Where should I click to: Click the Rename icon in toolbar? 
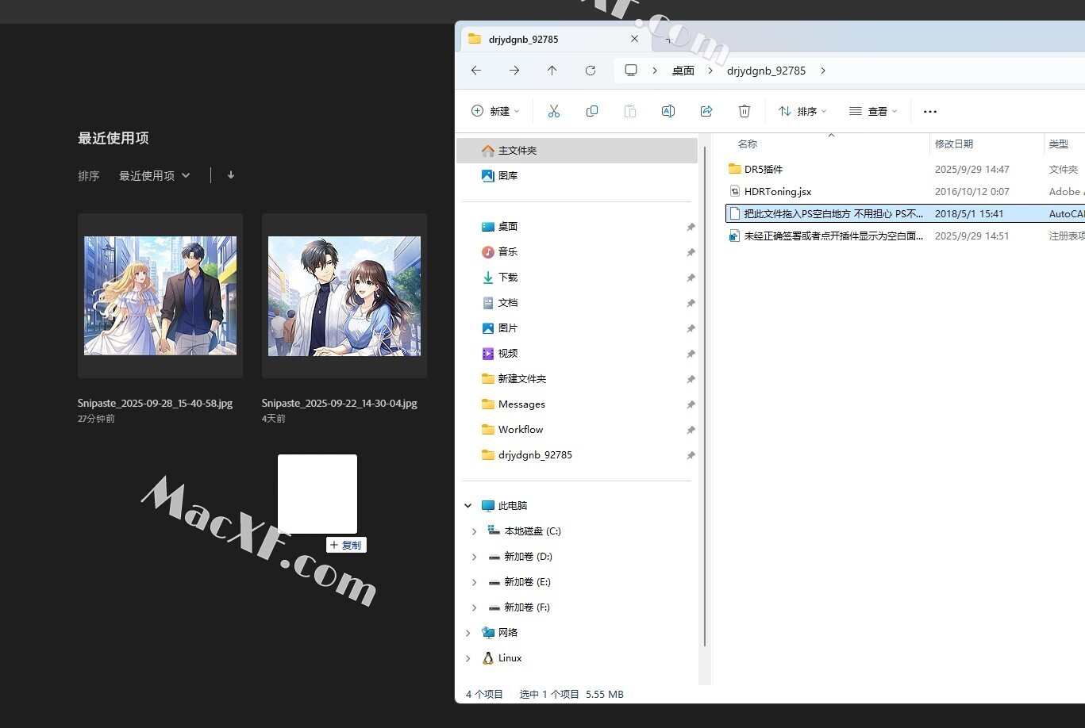pos(668,112)
